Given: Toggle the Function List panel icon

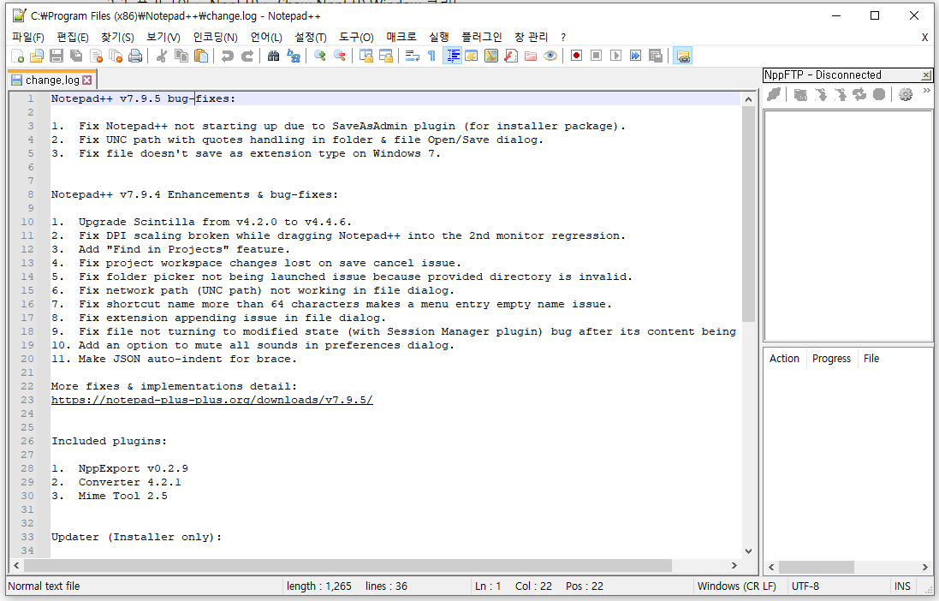Looking at the screenshot, I should click(511, 57).
